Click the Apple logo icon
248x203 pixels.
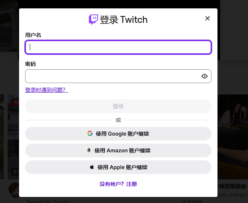[x=92, y=167]
